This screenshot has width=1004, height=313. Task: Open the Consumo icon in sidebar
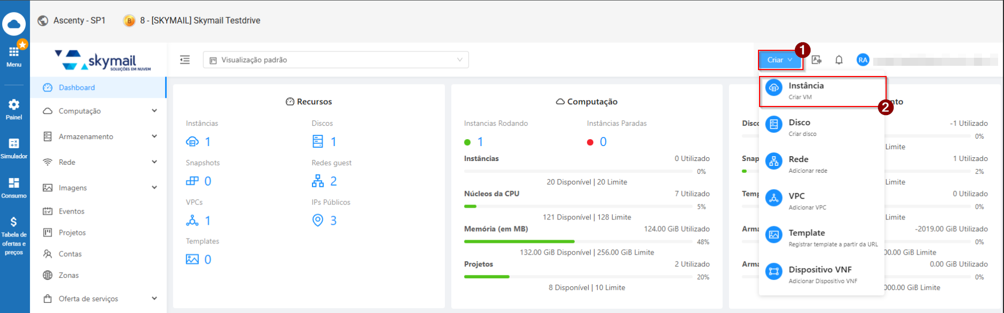pyautogui.click(x=14, y=187)
